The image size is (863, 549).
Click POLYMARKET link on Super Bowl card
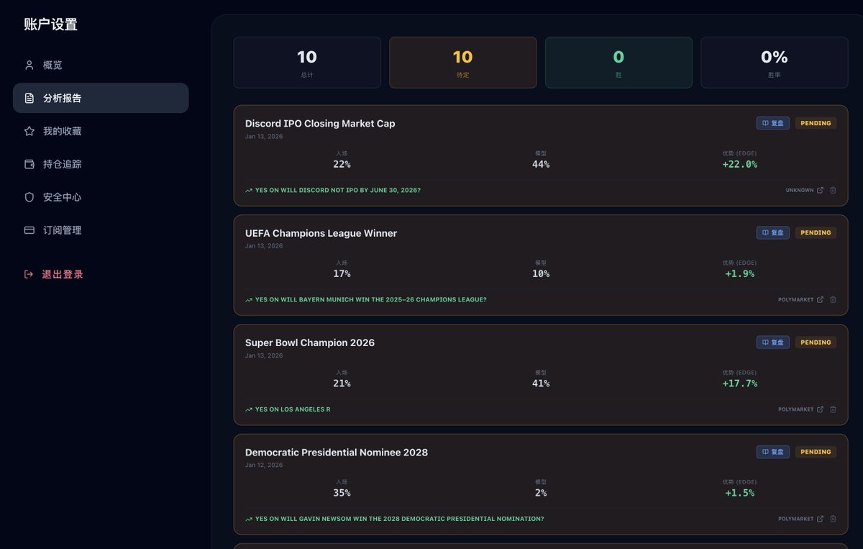pos(796,409)
